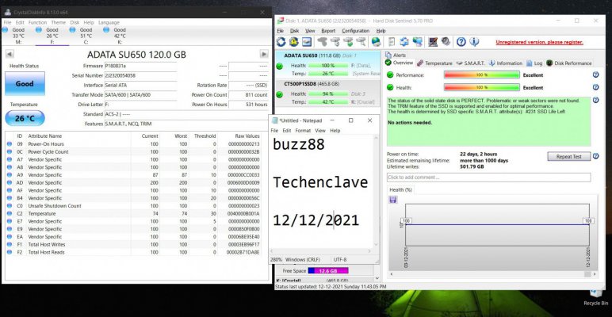Click 'Techenclave' text in Notepad
This screenshot has width=612, height=317.
[320, 182]
